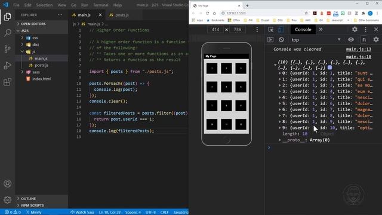
Task: Show more DevTools tabs chevron
Action: pyautogui.click(x=321, y=29)
